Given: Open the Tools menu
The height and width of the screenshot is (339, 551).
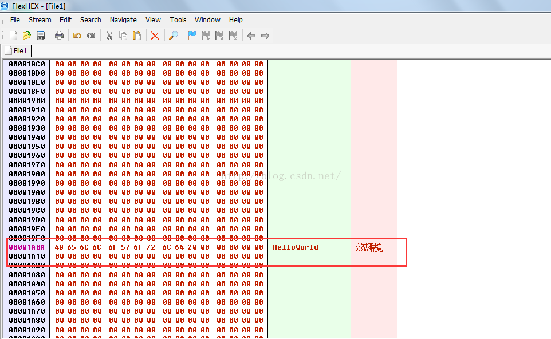Looking at the screenshot, I should (178, 20).
